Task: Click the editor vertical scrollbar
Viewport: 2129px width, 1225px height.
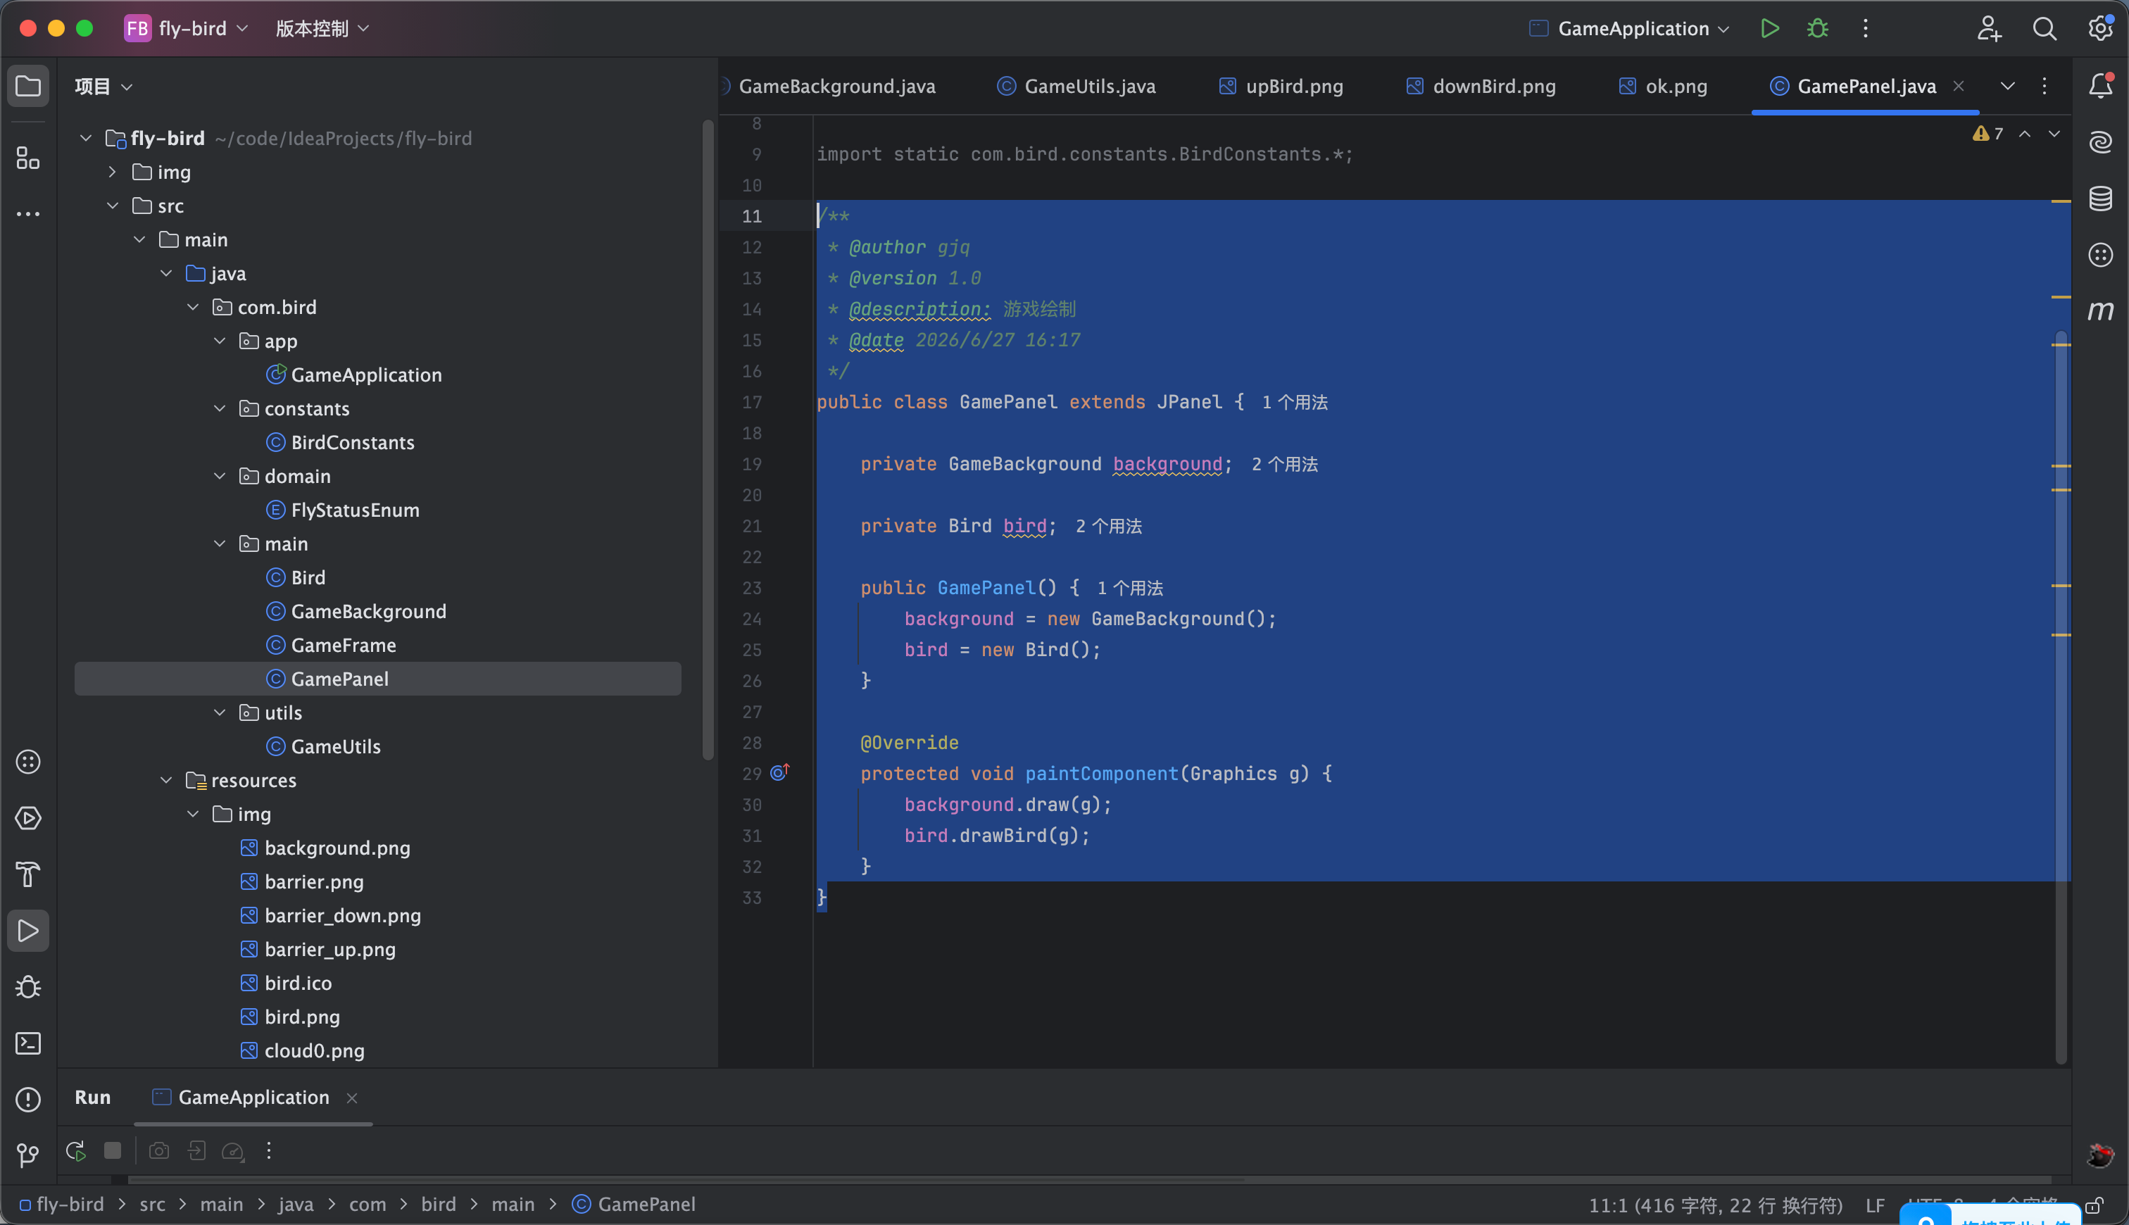Action: point(2061,697)
